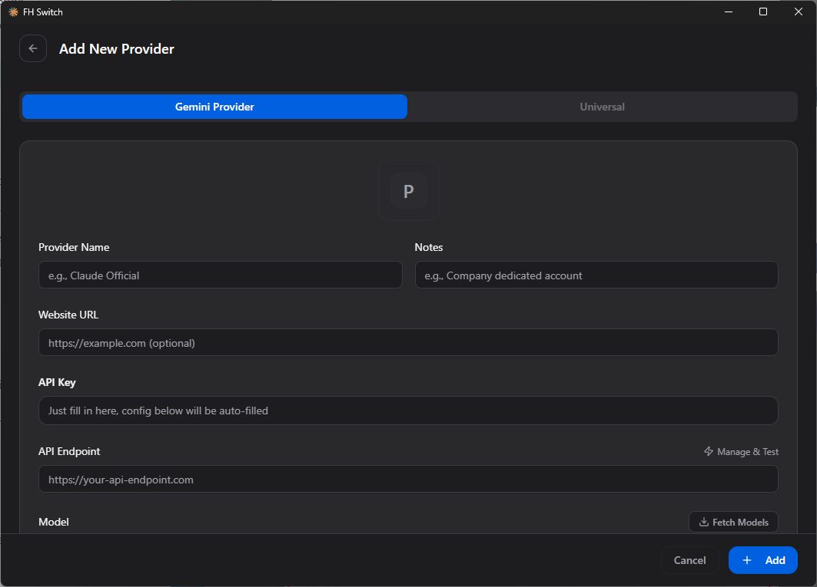Cancel adding the new provider

point(690,560)
